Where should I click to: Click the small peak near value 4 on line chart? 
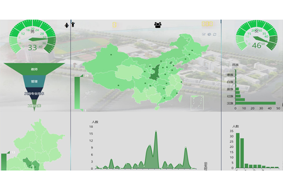[111, 159]
